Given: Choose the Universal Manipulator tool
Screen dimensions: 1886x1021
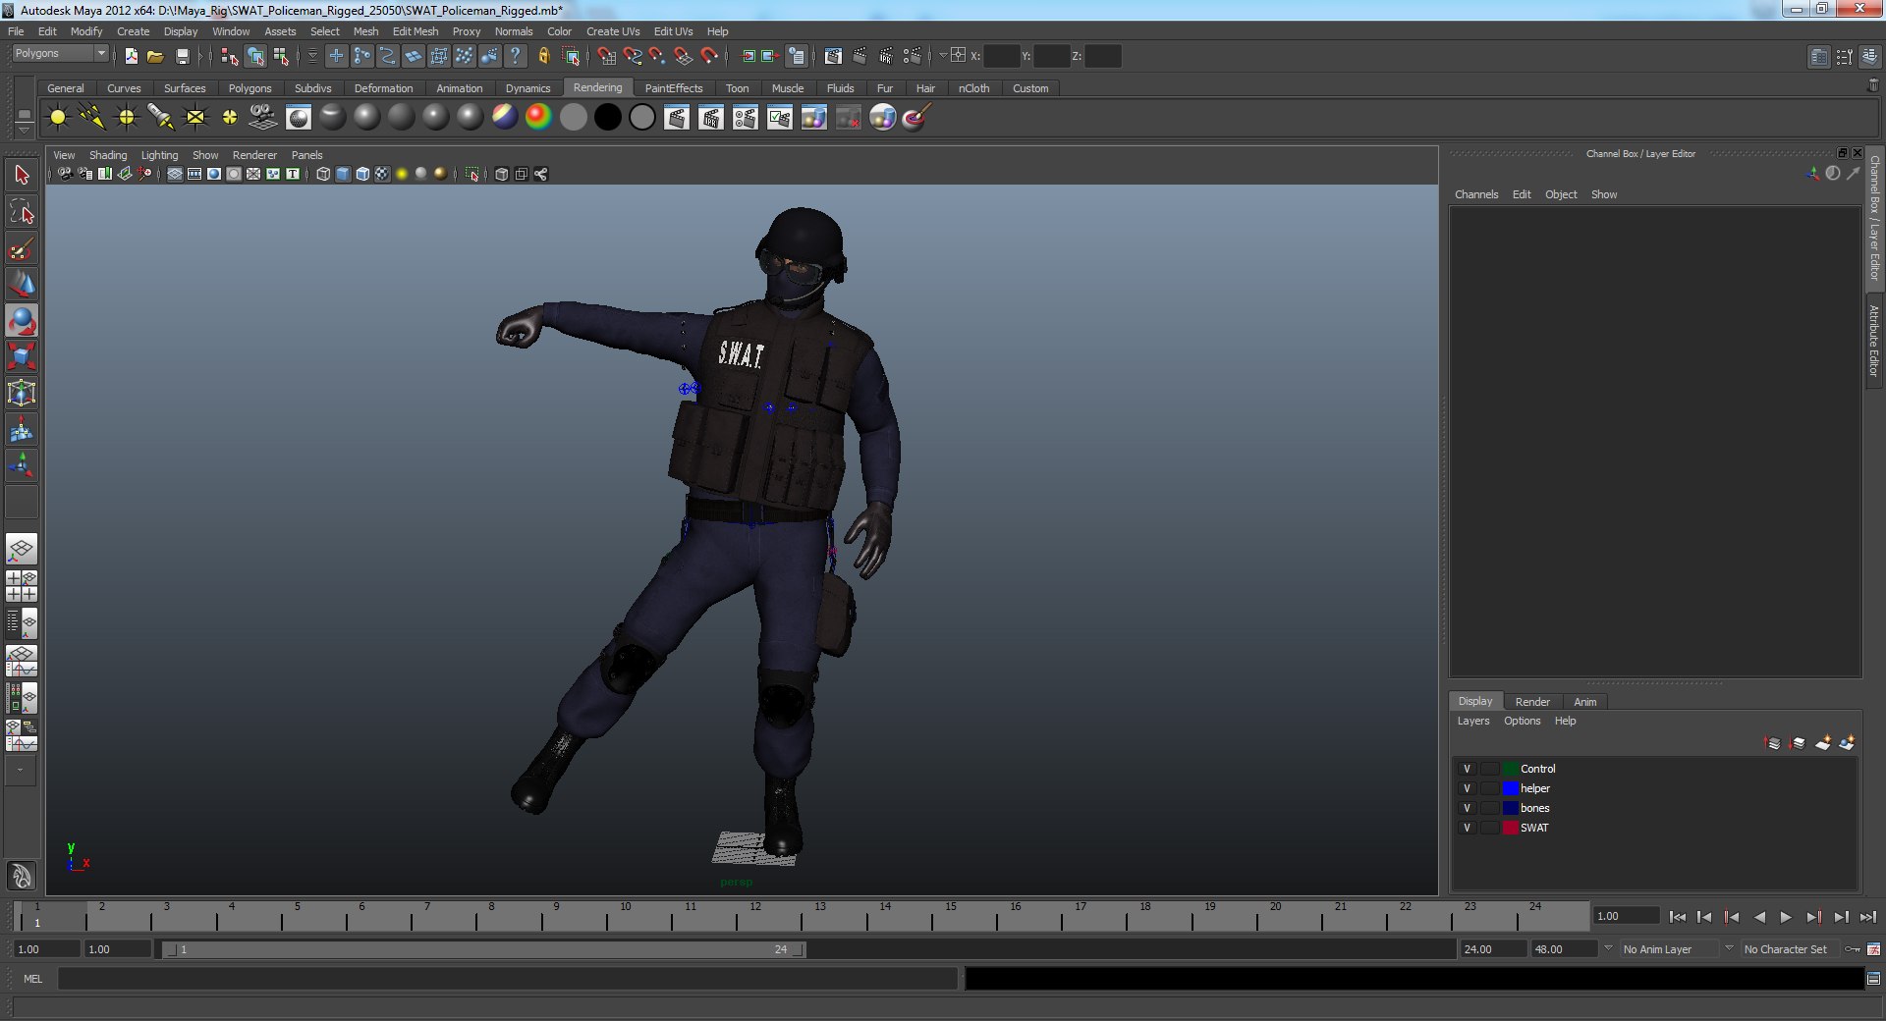Looking at the screenshot, I should pyautogui.click(x=22, y=394).
